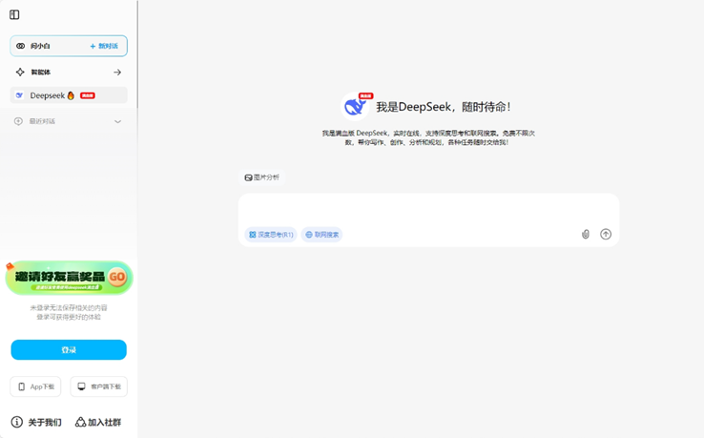Viewport: 704px width, 438px height.
Task: Click the 智能体 star icon
Action: pos(20,72)
